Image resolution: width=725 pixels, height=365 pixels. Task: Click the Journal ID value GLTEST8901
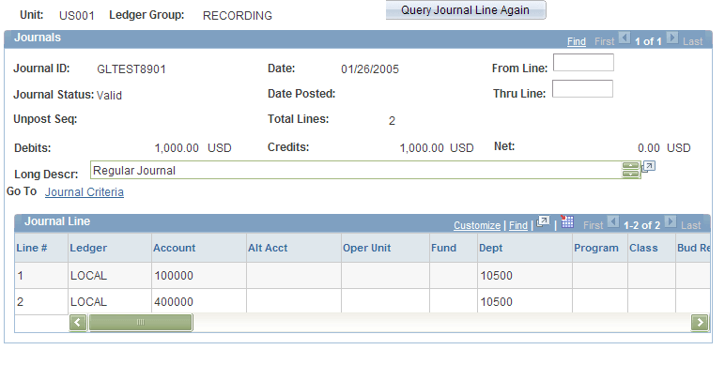click(x=131, y=69)
